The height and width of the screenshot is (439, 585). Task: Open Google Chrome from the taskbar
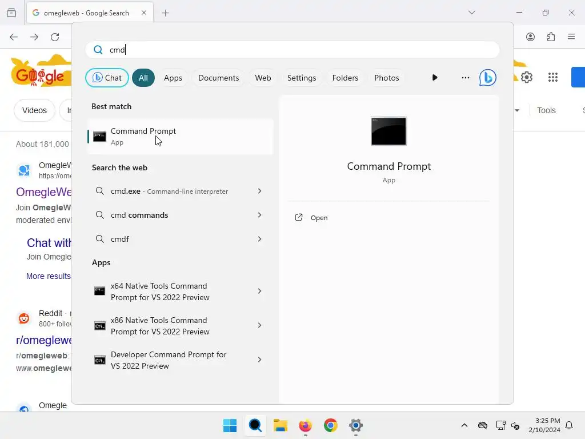tap(331, 425)
